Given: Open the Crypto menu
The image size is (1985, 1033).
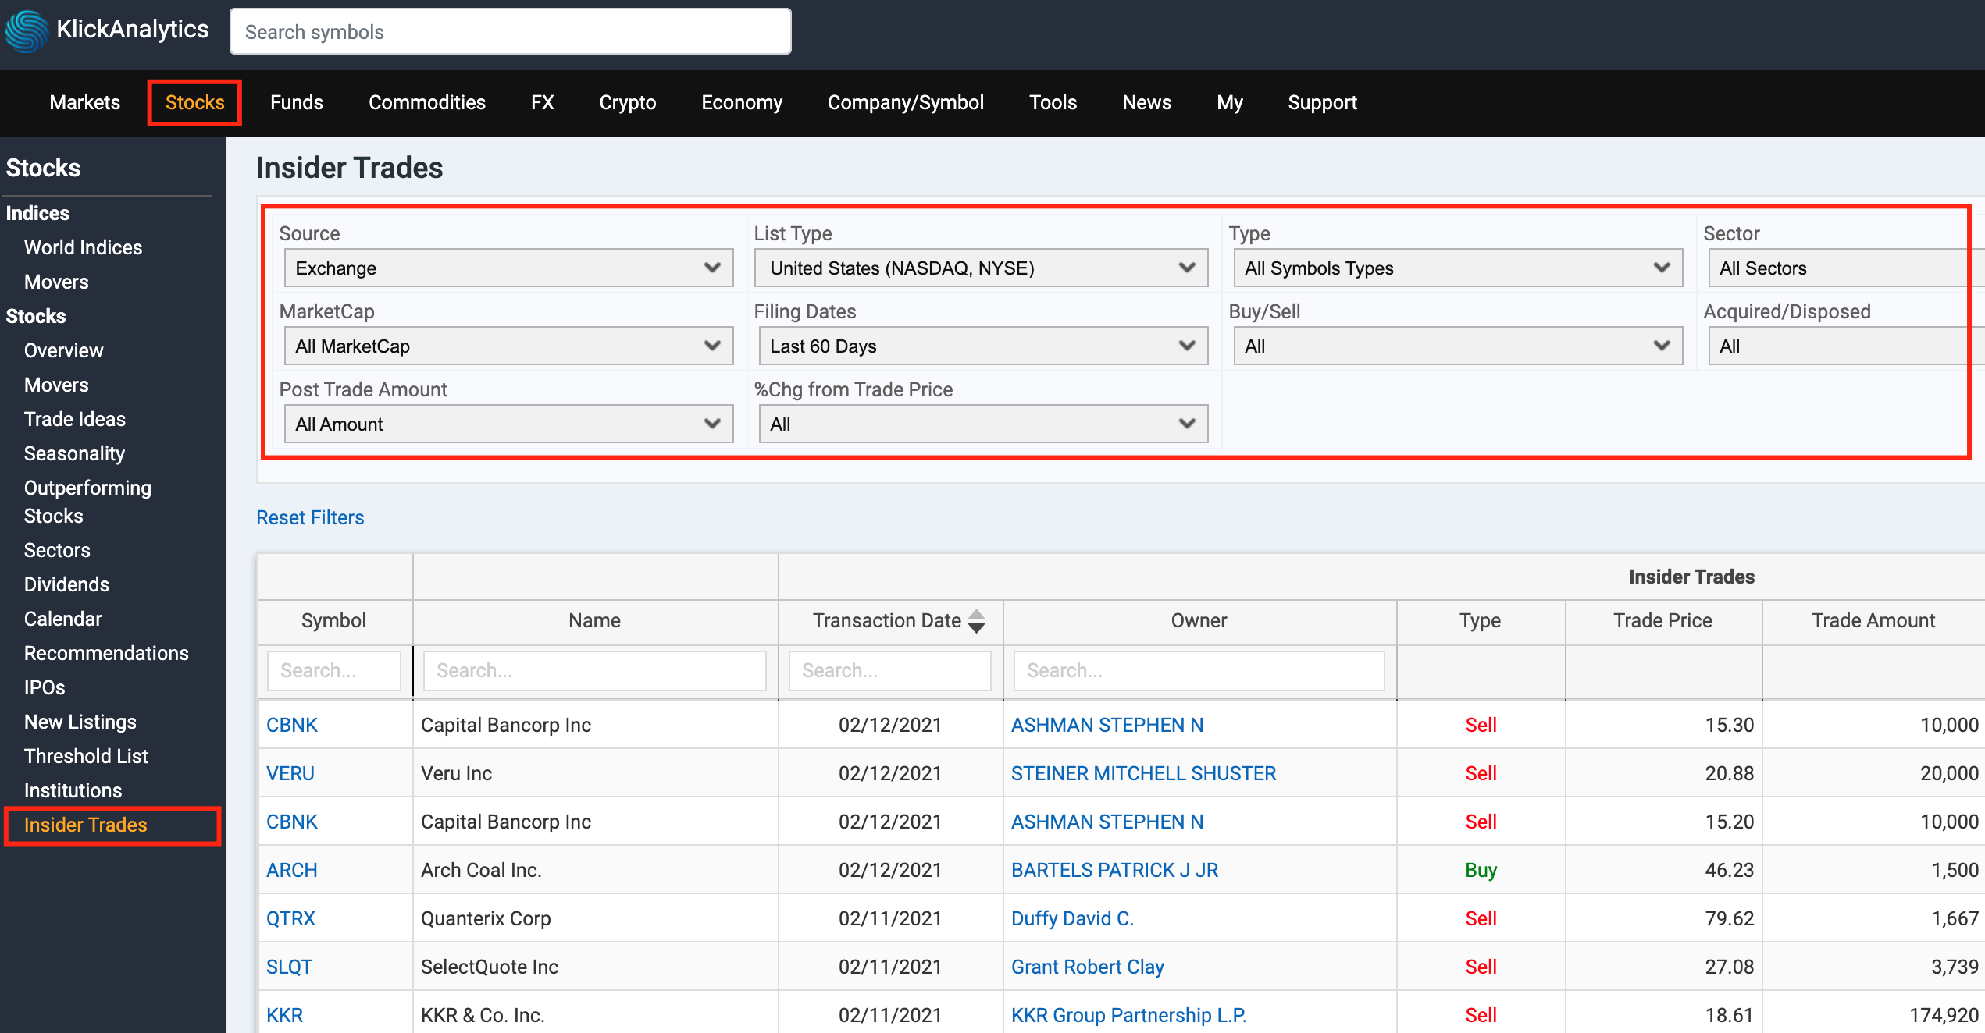Looking at the screenshot, I should click(627, 102).
